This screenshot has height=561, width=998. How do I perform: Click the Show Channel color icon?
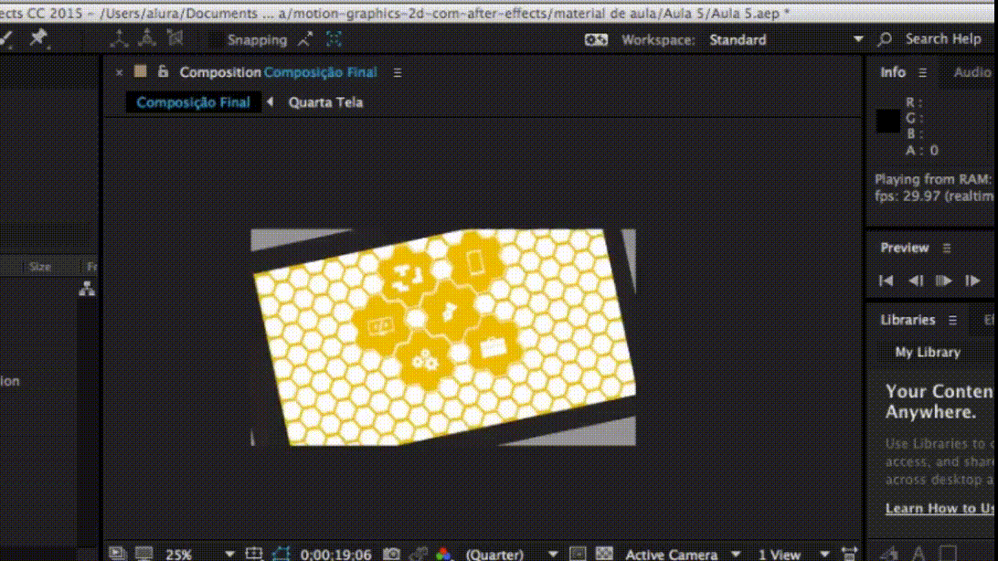point(443,554)
